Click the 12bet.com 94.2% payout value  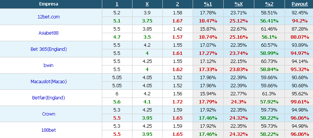[x=300, y=21]
